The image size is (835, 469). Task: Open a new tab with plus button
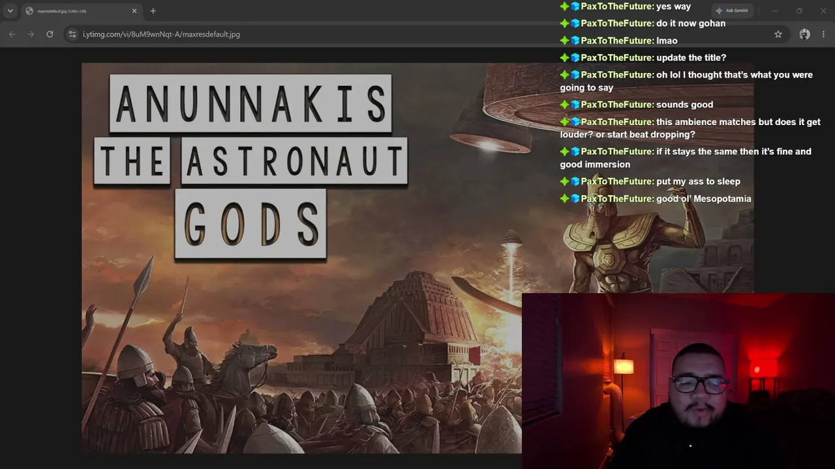[153, 11]
